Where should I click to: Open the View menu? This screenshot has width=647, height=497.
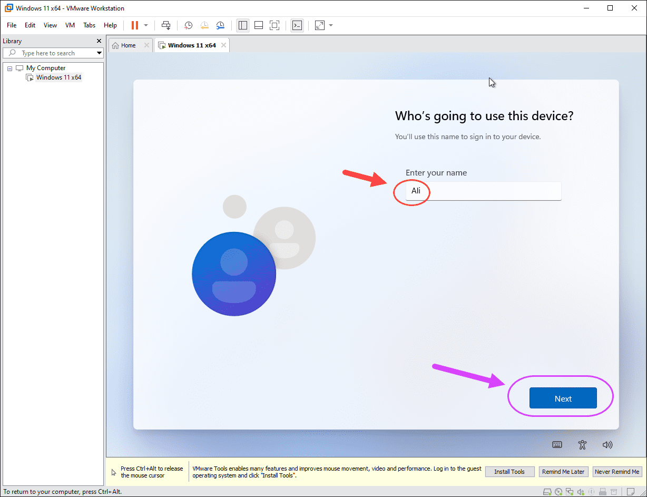(x=50, y=25)
